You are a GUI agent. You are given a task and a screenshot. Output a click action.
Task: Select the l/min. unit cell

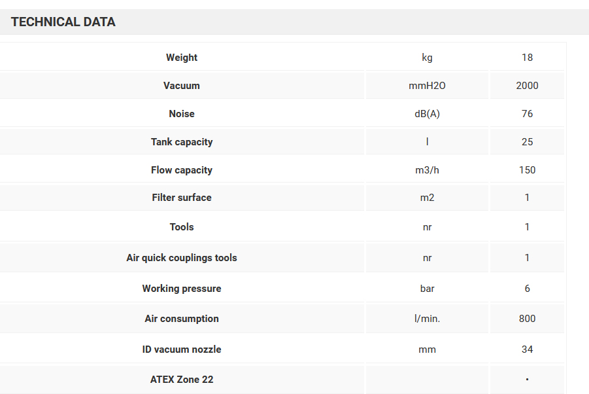pos(427,319)
